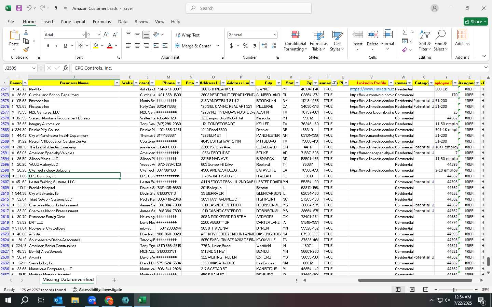Decrease font size with smaller A icon
The image size is (492, 307).
(x=115, y=35)
